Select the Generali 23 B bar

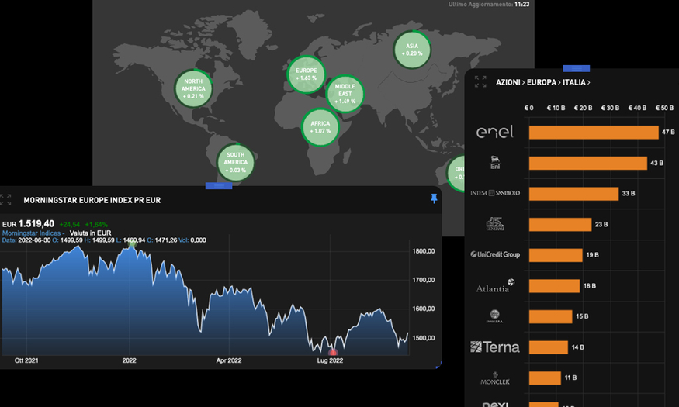click(560, 225)
